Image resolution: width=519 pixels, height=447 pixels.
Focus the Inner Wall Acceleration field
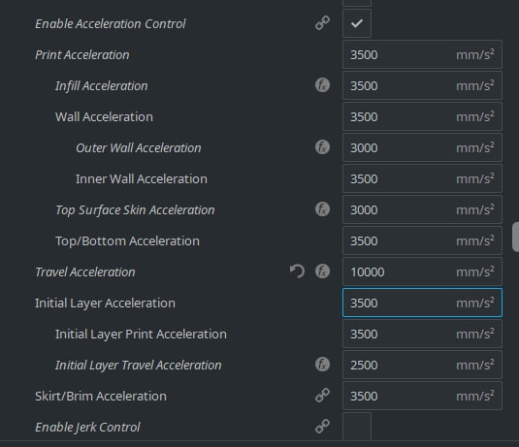pyautogui.click(x=422, y=178)
